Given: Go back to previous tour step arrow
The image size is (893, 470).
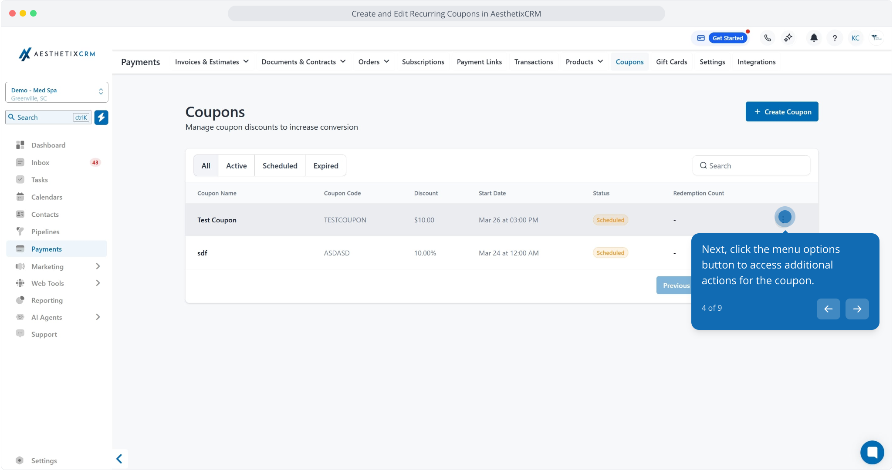Looking at the screenshot, I should coord(828,309).
